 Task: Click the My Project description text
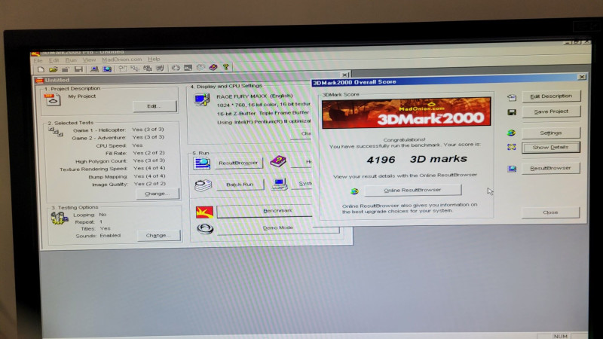(x=82, y=96)
